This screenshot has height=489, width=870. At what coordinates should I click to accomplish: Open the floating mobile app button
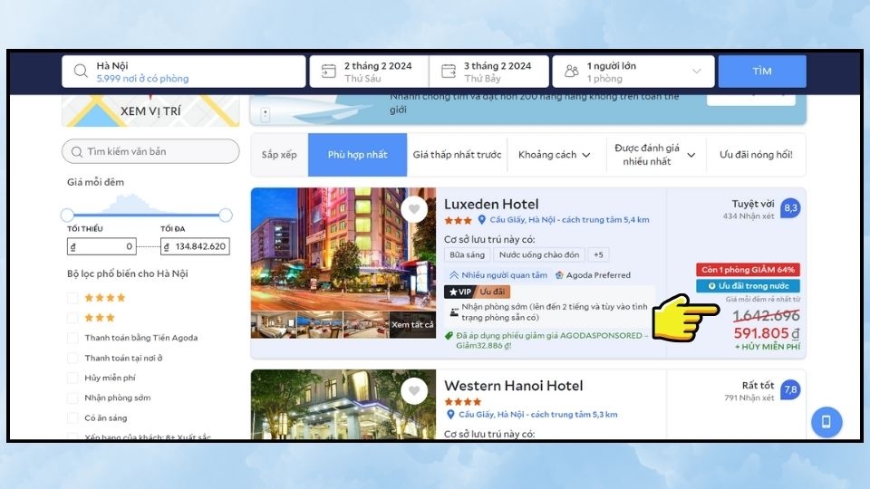tap(826, 422)
